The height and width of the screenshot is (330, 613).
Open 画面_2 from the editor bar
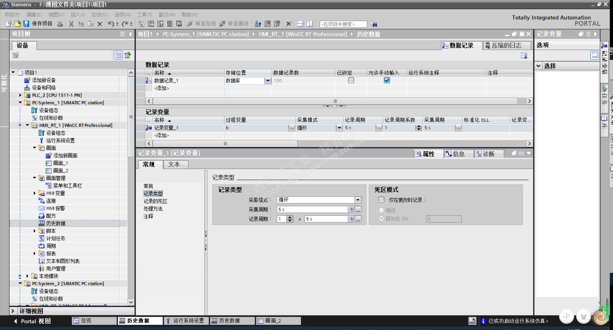(x=278, y=321)
